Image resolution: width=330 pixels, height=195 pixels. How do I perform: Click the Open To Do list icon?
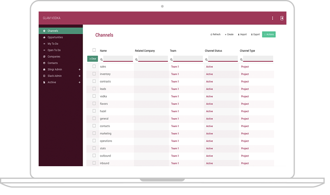(x=44, y=50)
